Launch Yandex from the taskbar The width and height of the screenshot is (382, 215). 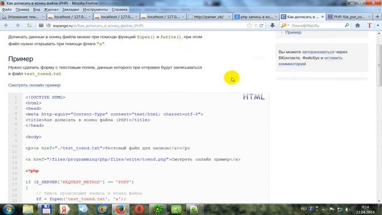[x=64, y=210]
